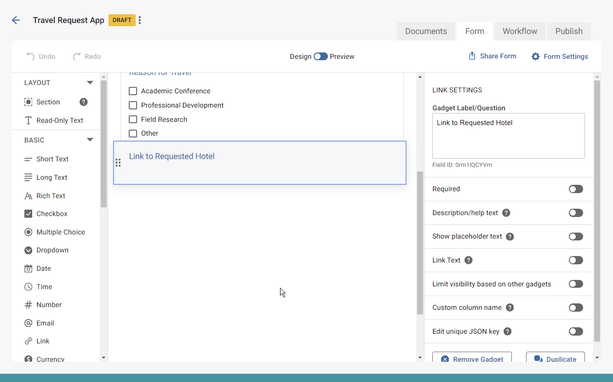The width and height of the screenshot is (613, 382).
Task: Click the back arrow beside Travel Request App
Action: [16, 20]
